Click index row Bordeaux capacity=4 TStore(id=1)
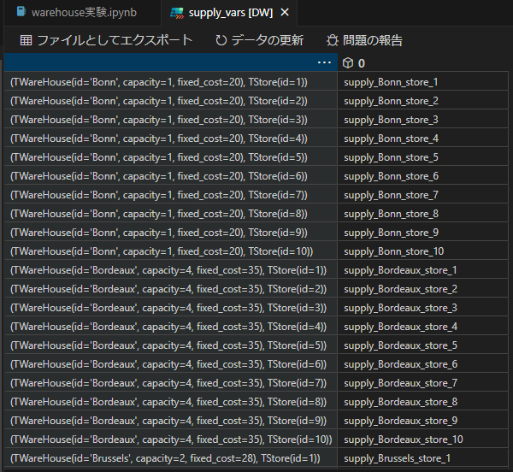This screenshot has height=472, width=513. [171, 270]
